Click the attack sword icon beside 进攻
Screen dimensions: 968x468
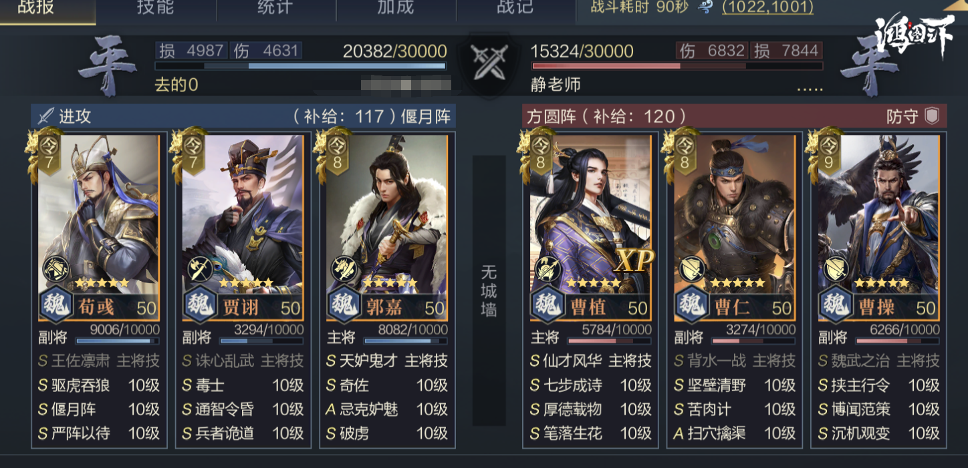(45, 116)
